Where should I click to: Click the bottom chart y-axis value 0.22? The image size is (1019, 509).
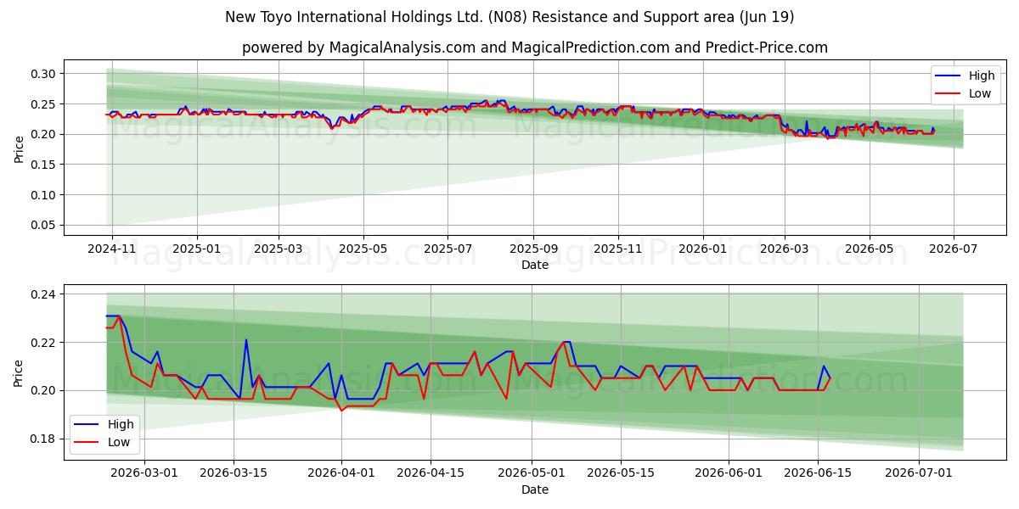click(42, 343)
